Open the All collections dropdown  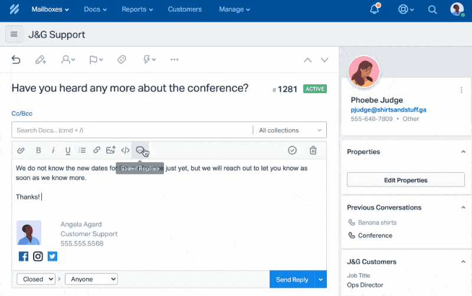291,130
